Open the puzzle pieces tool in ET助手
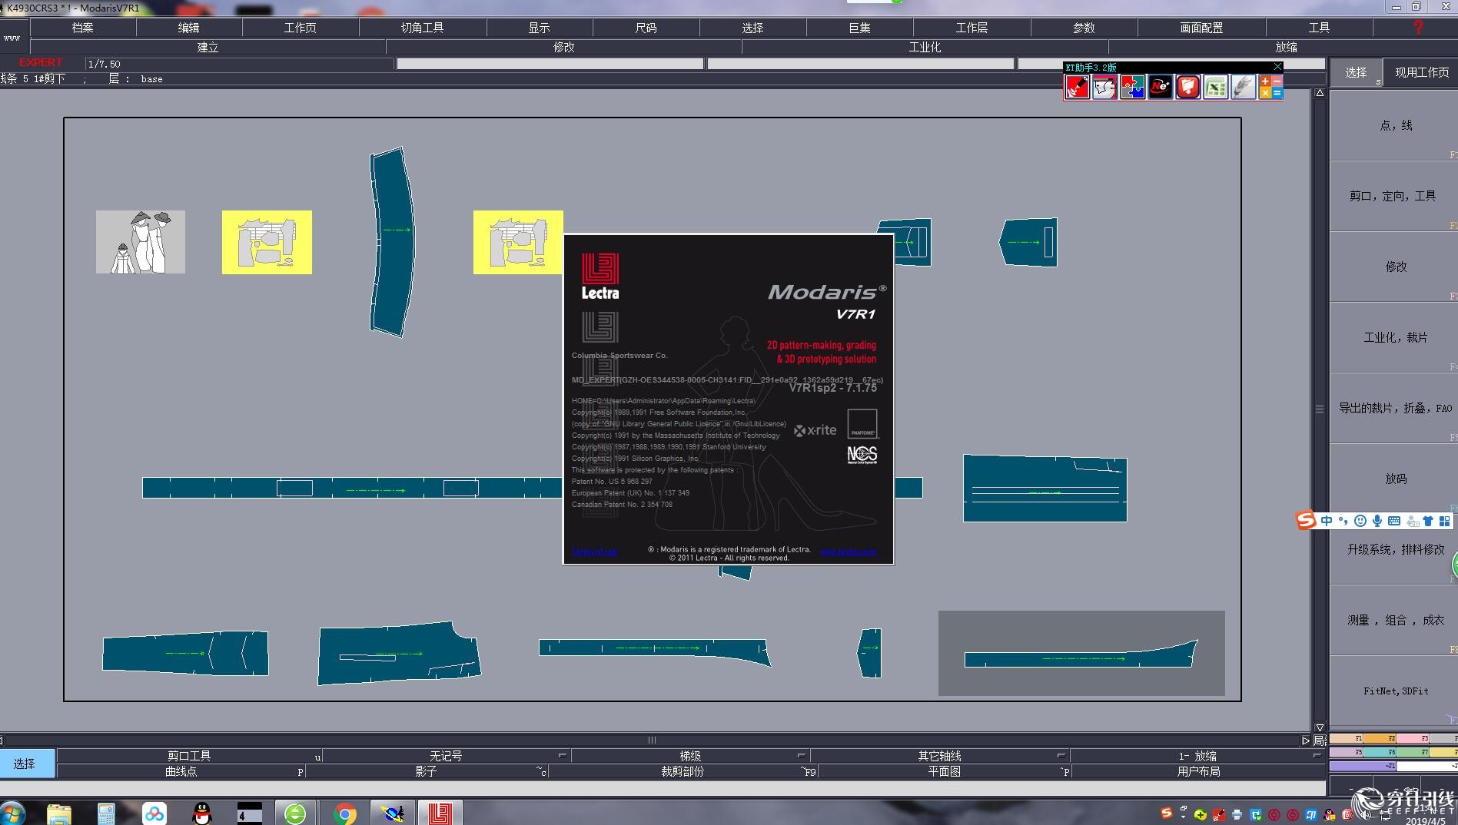Image resolution: width=1458 pixels, height=825 pixels. (1132, 87)
